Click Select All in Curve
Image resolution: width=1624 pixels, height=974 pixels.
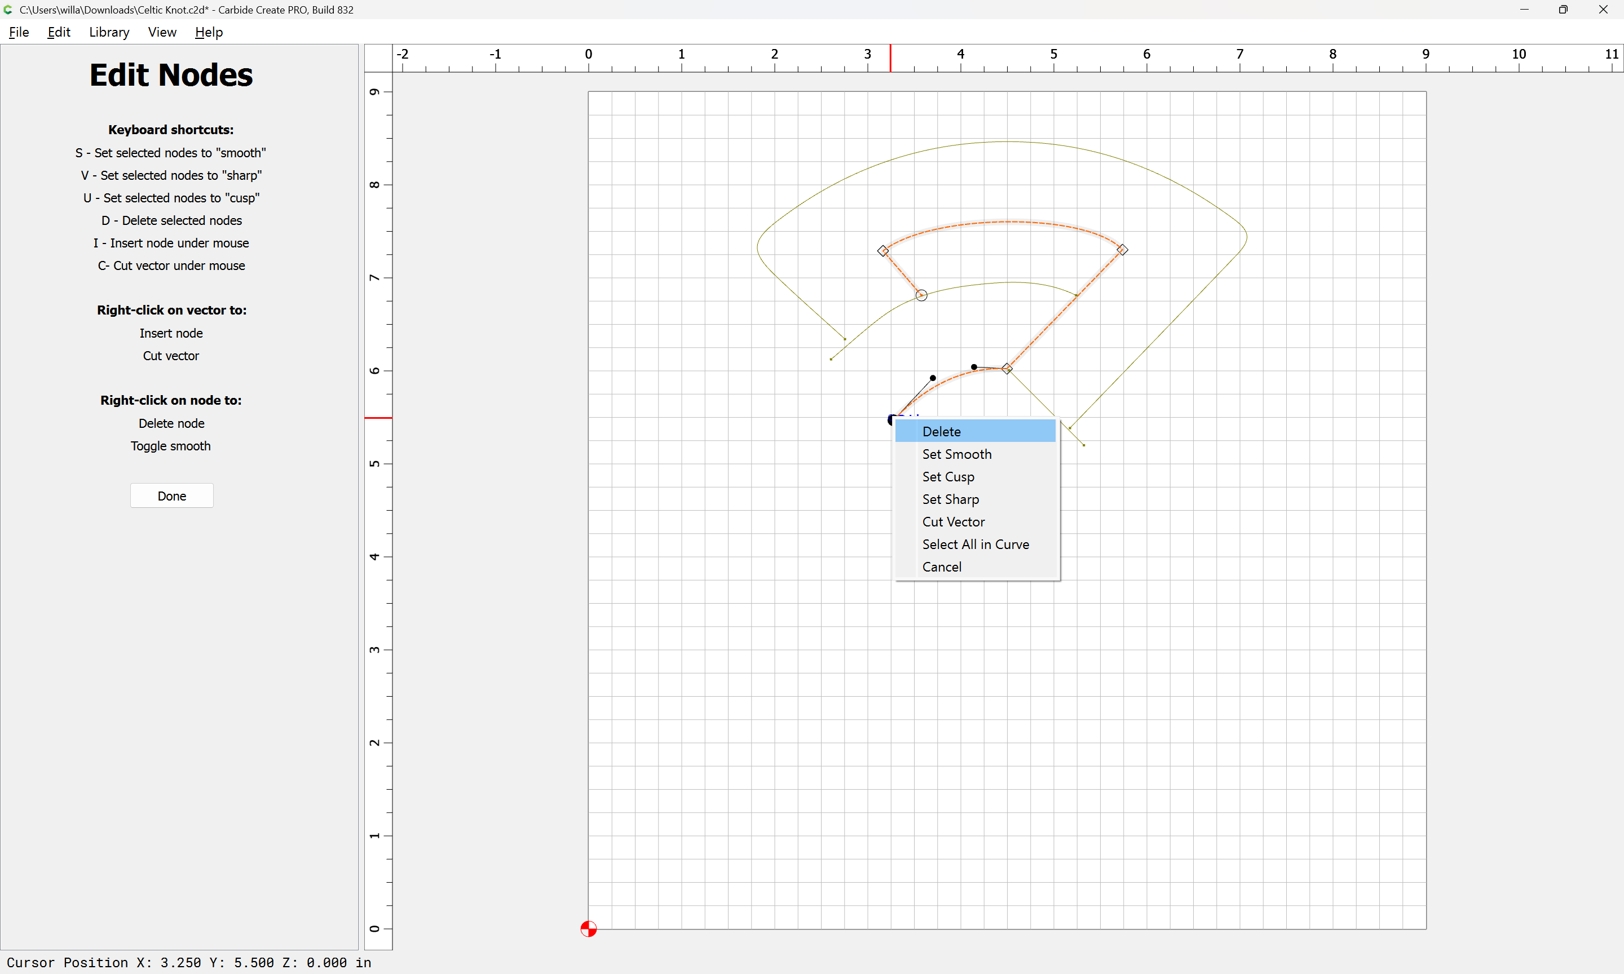975,544
